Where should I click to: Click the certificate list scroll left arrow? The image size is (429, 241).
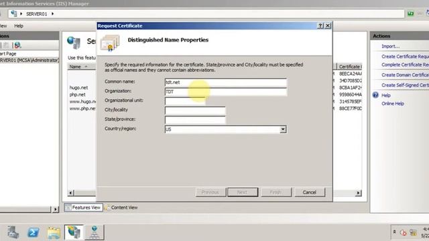click(x=70, y=193)
